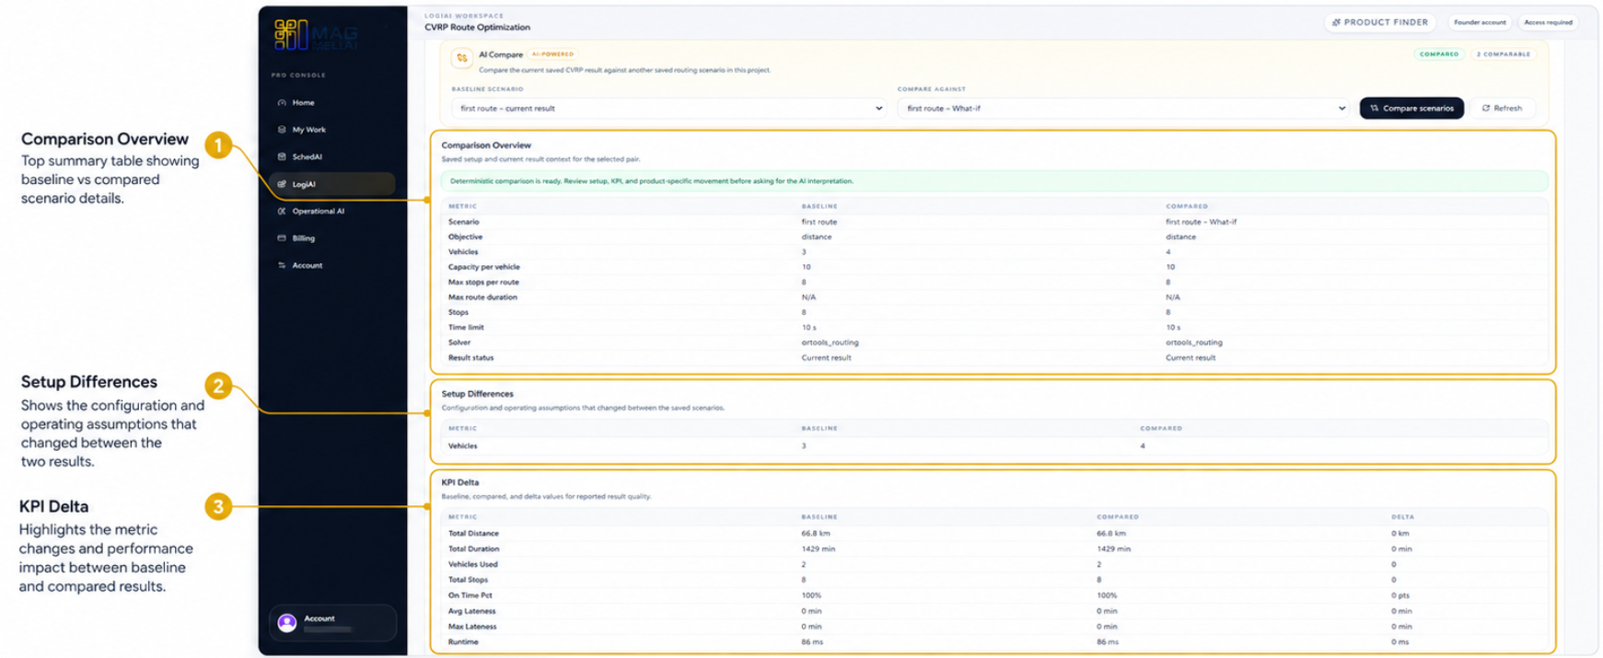Click 'Max stops per route' row label
The height and width of the screenshot is (658, 1603).
click(x=483, y=283)
